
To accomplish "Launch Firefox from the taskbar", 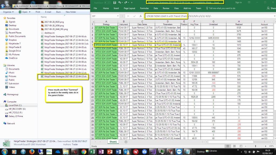I will 32,151.
